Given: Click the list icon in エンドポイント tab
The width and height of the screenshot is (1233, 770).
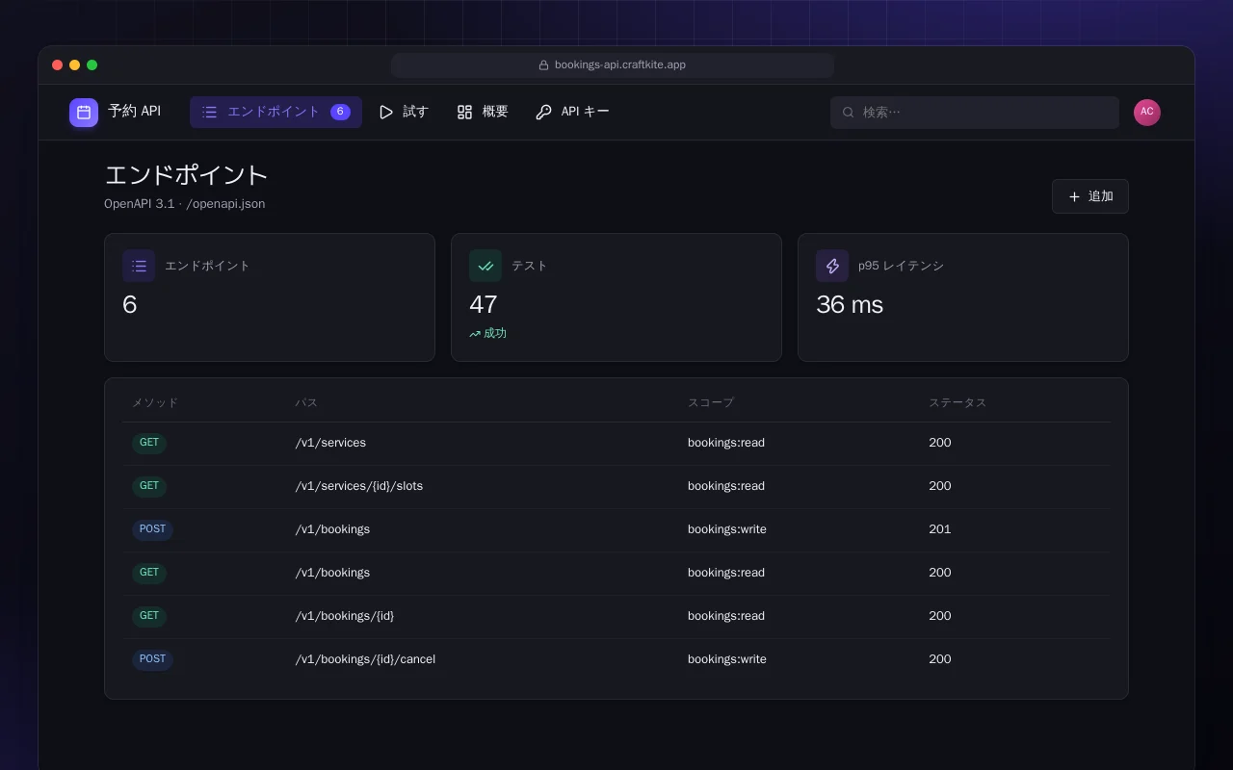Looking at the screenshot, I should pyautogui.click(x=210, y=112).
